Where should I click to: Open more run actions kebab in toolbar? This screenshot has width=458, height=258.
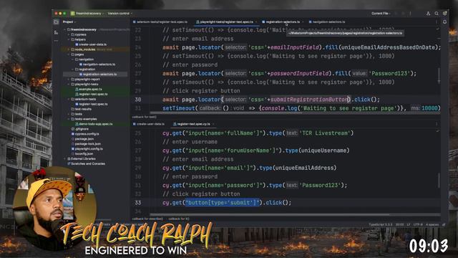tap(410, 14)
